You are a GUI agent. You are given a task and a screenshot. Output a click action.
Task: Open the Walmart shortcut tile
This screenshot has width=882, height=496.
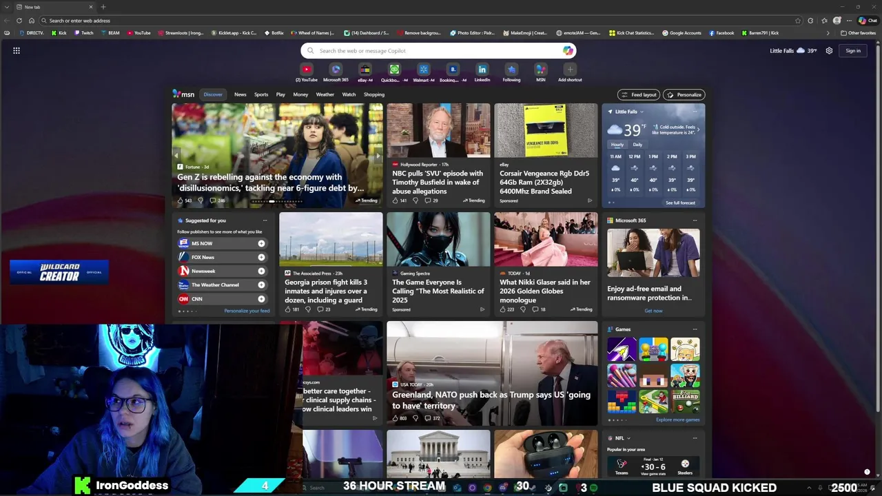(424, 70)
